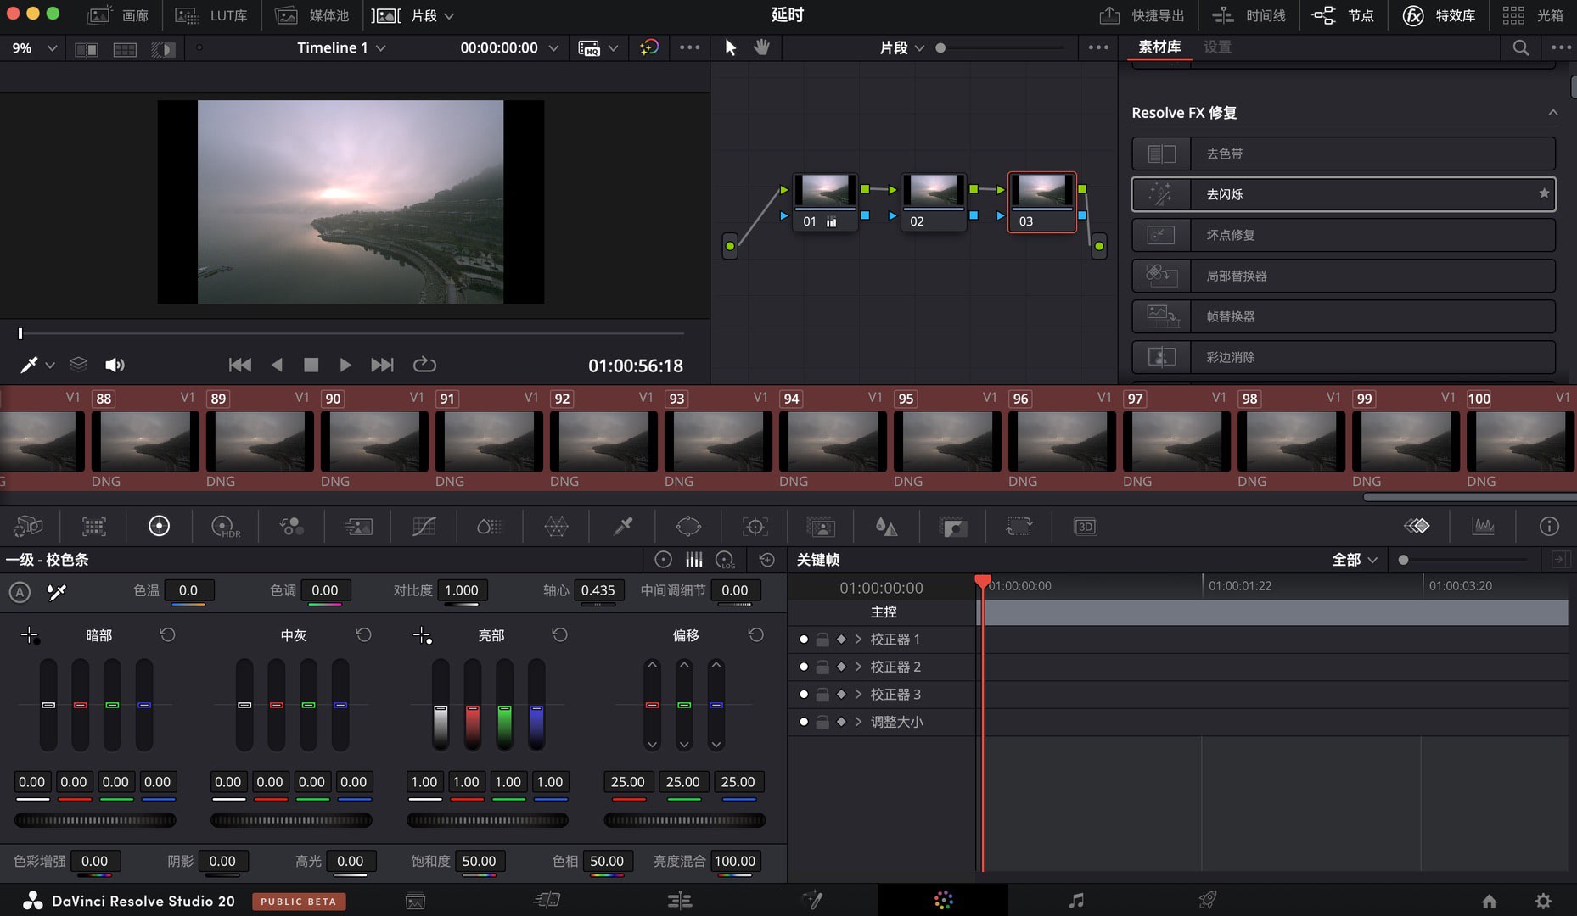Switch to the 素材库 tab
1577x916 pixels.
tap(1159, 47)
